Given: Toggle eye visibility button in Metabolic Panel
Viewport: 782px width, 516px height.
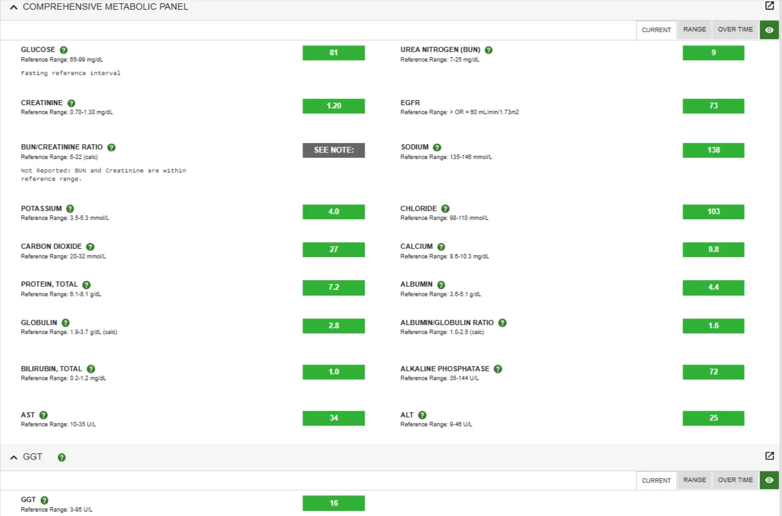Looking at the screenshot, I should point(769,30).
